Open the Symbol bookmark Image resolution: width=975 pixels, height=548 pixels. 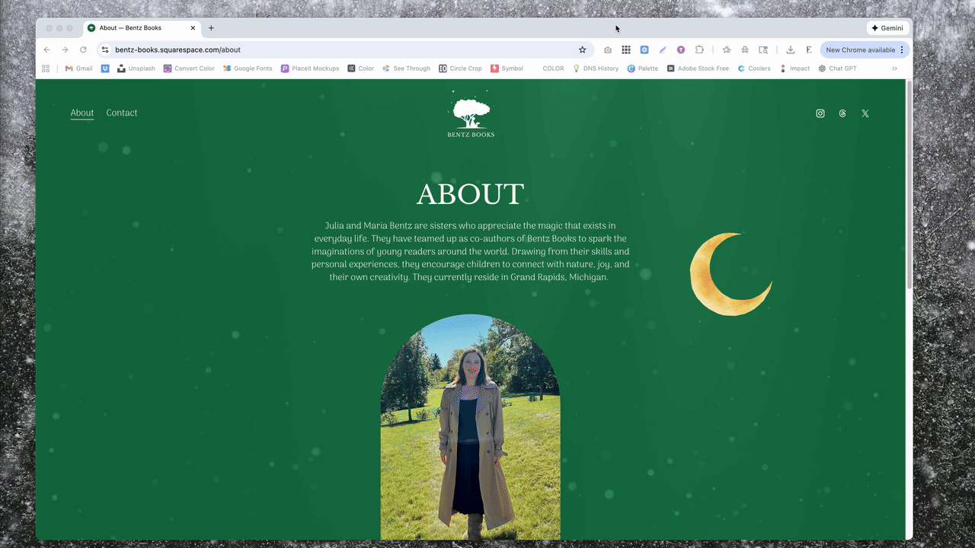(x=507, y=68)
